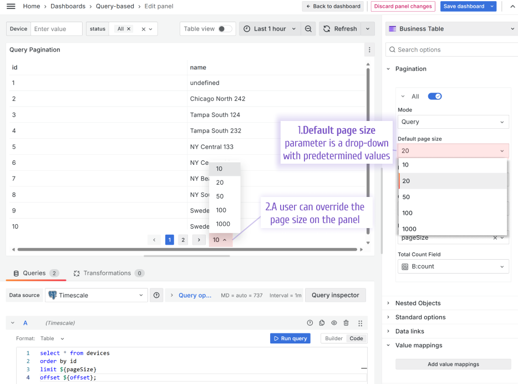The height and width of the screenshot is (384, 518).
Task: Click the data source help icon
Action: pyautogui.click(x=156, y=295)
